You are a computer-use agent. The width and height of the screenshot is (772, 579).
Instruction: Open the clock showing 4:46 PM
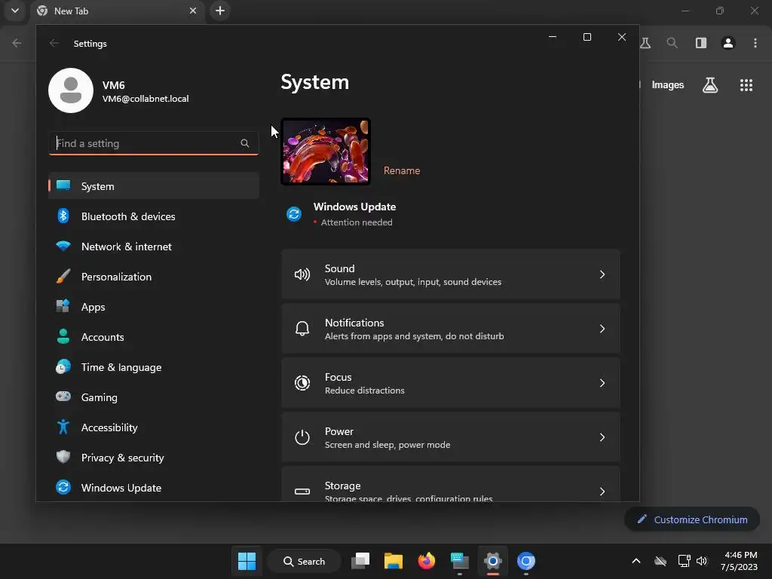[739, 561]
